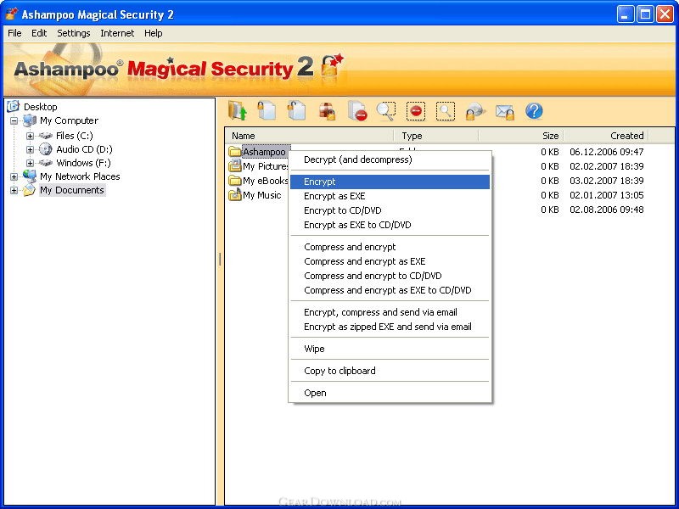Choose Compress and encrypt as EXE to CD/DVD
Screen dimensions: 679x509
[x=390, y=290]
